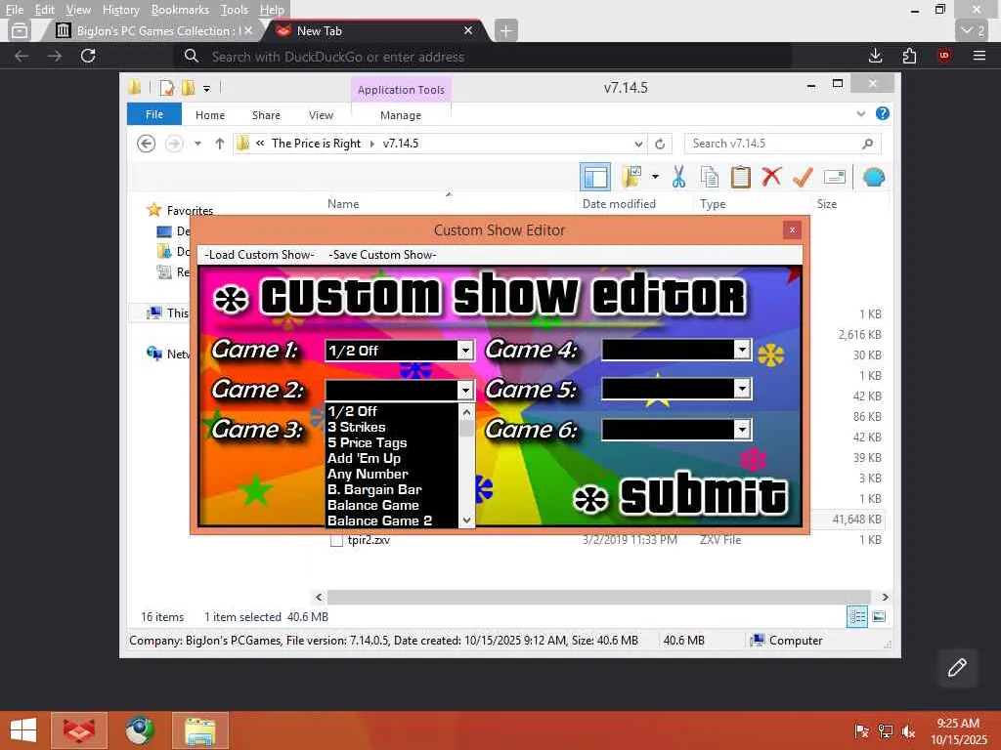The width and height of the screenshot is (1001, 750).
Task: Click the speaker volume tray icon
Action: click(908, 731)
